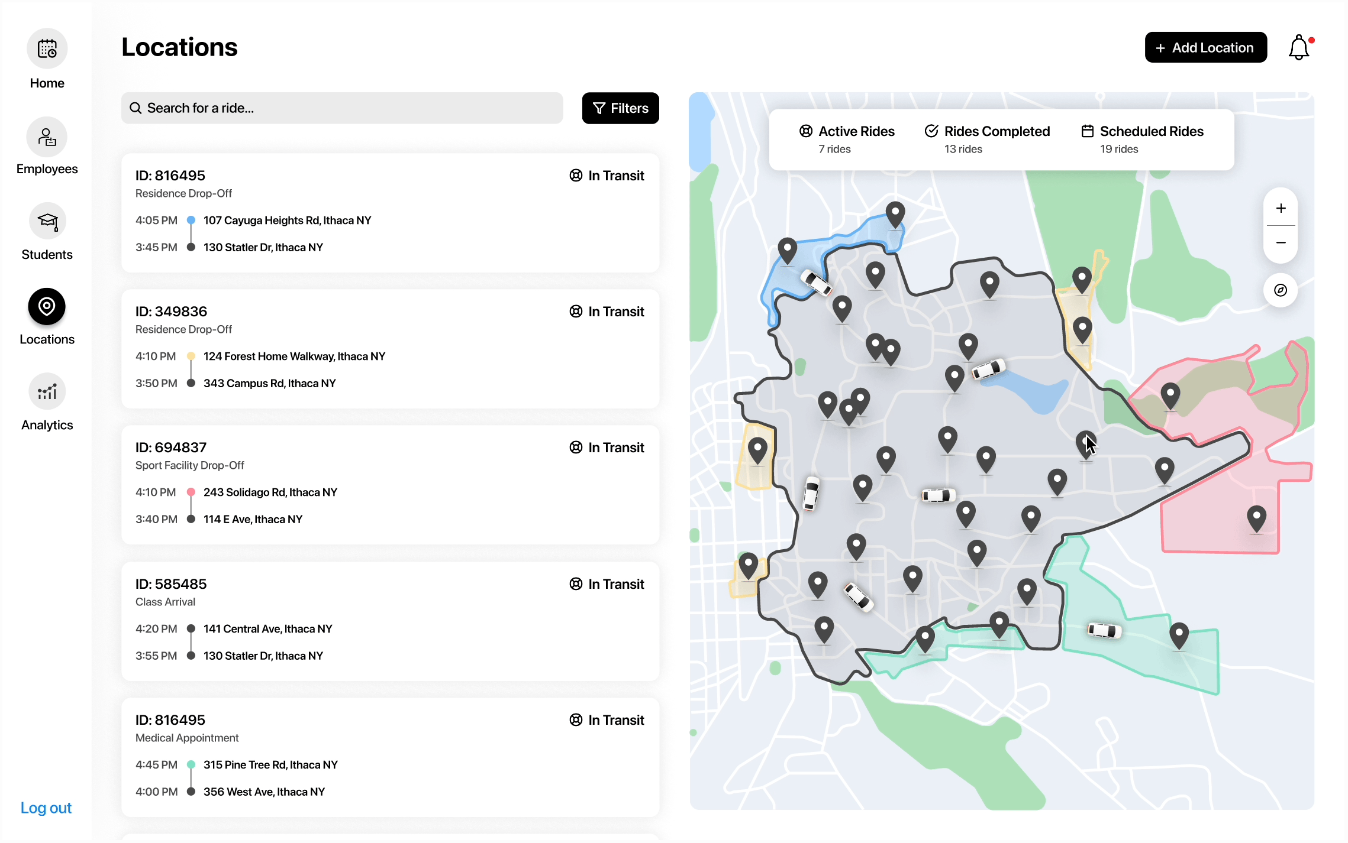Click the Add Location button
The height and width of the screenshot is (843, 1348).
click(x=1205, y=47)
